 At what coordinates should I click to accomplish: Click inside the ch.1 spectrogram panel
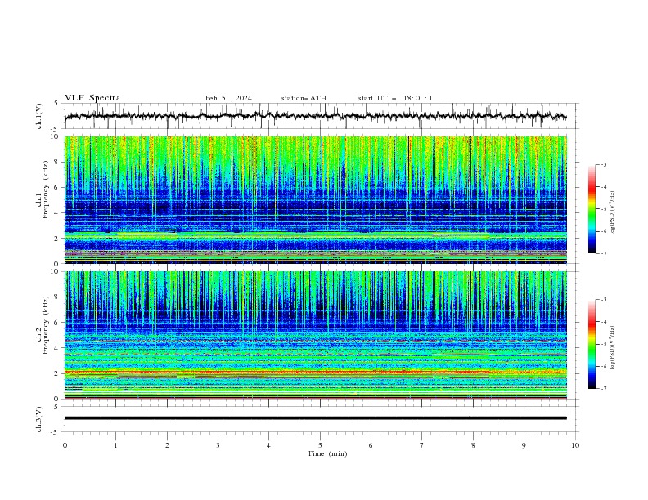pos(315,199)
